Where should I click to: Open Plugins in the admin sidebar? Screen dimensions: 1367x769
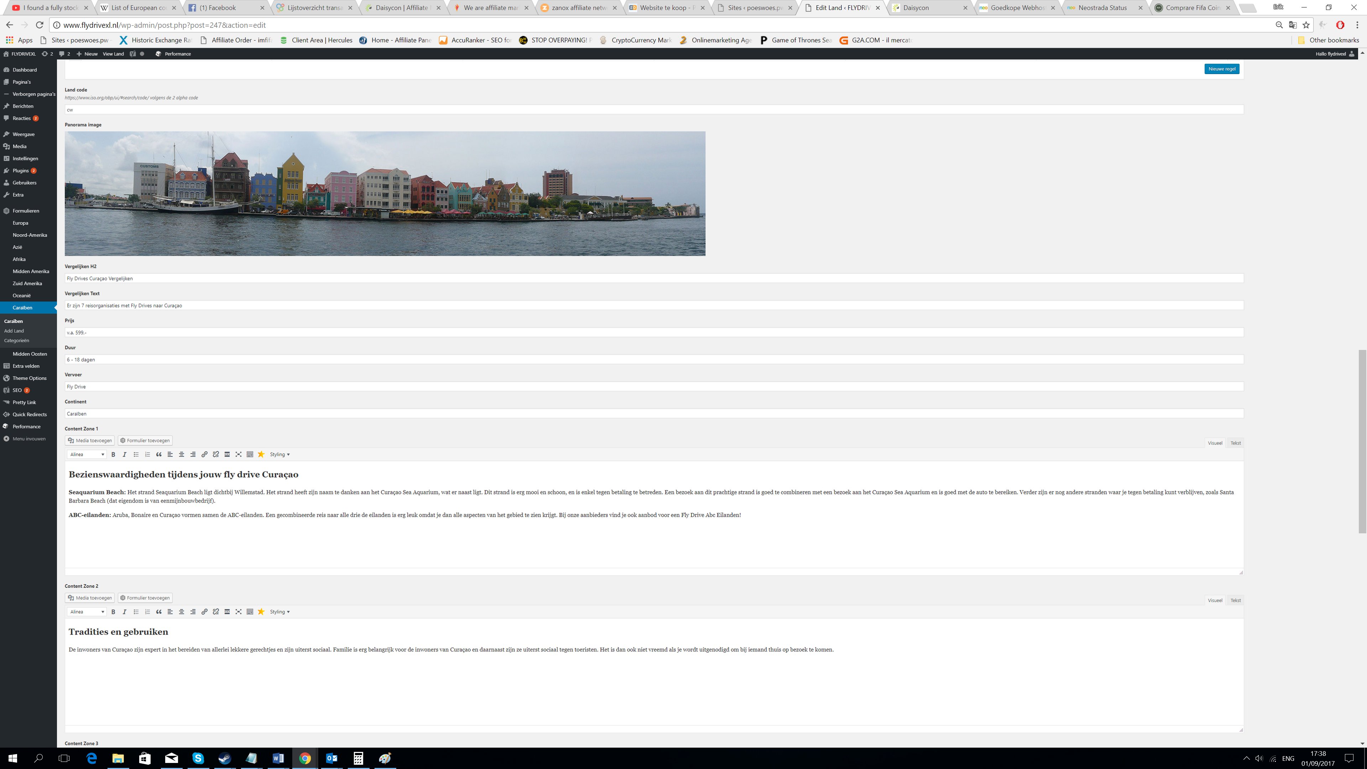[21, 170]
